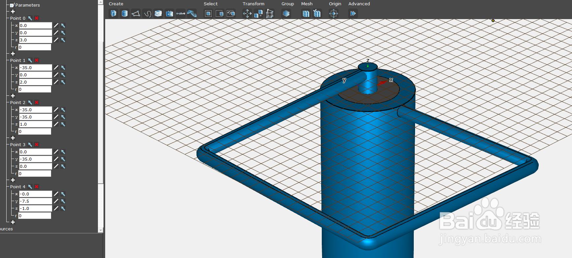Delete Point 3 with red X
This screenshot has height=258, width=572.
click(37, 145)
